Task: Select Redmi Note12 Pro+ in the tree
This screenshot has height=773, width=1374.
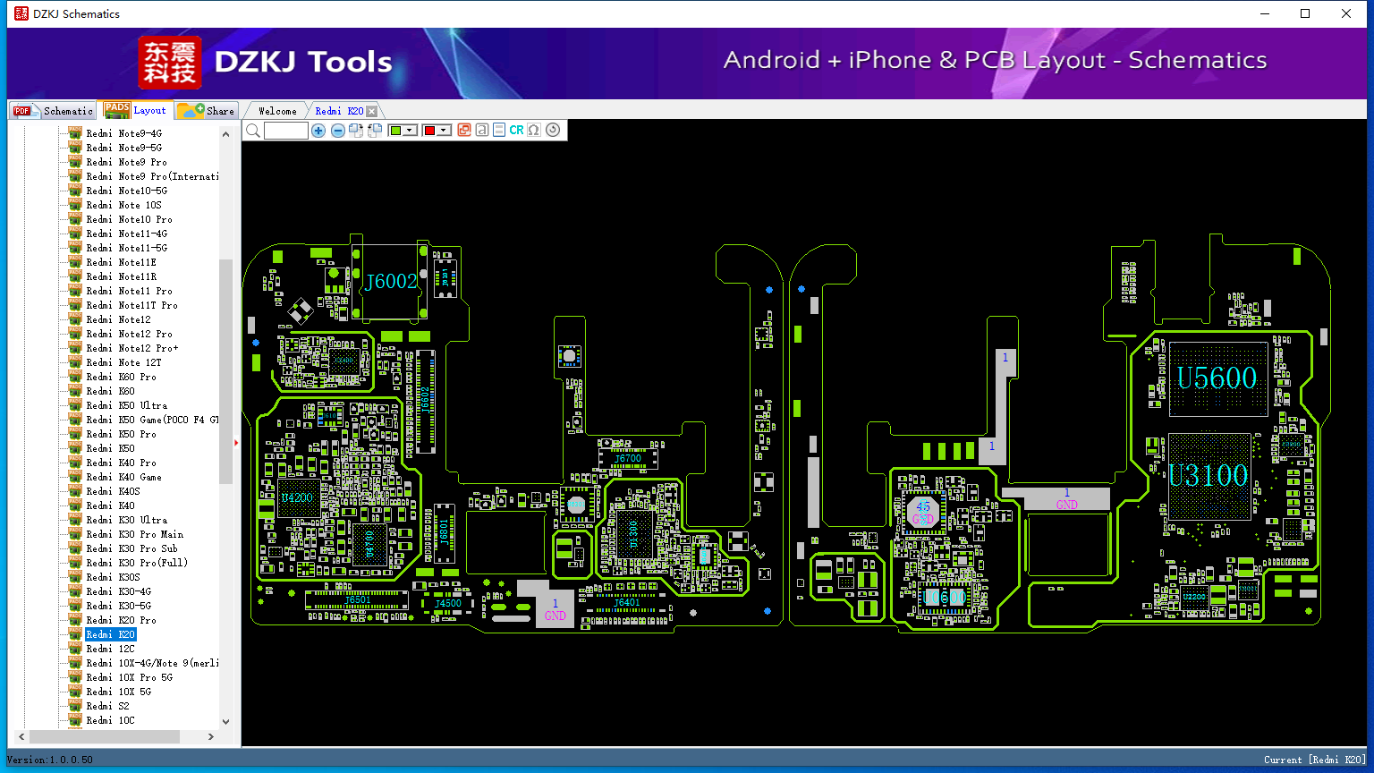Action: pyautogui.click(x=131, y=348)
